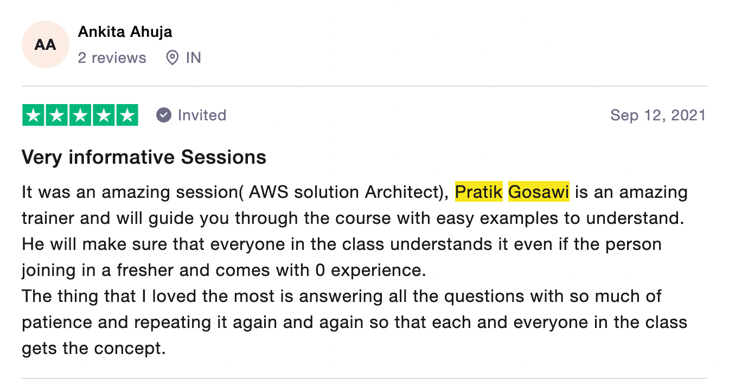Click the highlighted word "Gosawi"

pyautogui.click(x=539, y=192)
